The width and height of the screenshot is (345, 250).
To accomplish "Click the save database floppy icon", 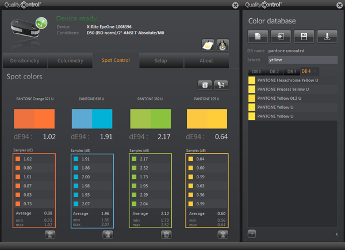I will [304, 37].
